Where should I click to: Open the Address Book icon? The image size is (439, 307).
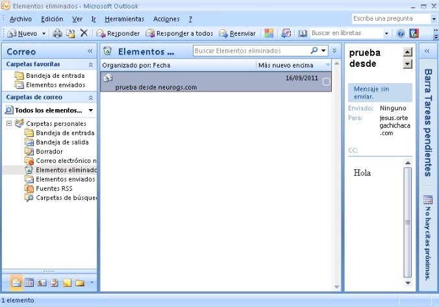pos(303,34)
